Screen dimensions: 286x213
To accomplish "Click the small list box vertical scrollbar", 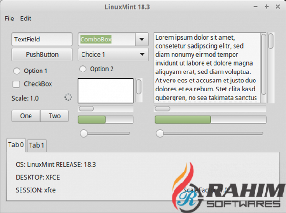I will 139,90.
